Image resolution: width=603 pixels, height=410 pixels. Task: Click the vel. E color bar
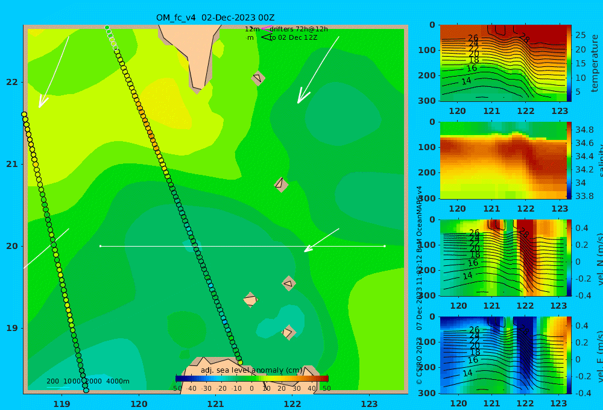[569, 355]
